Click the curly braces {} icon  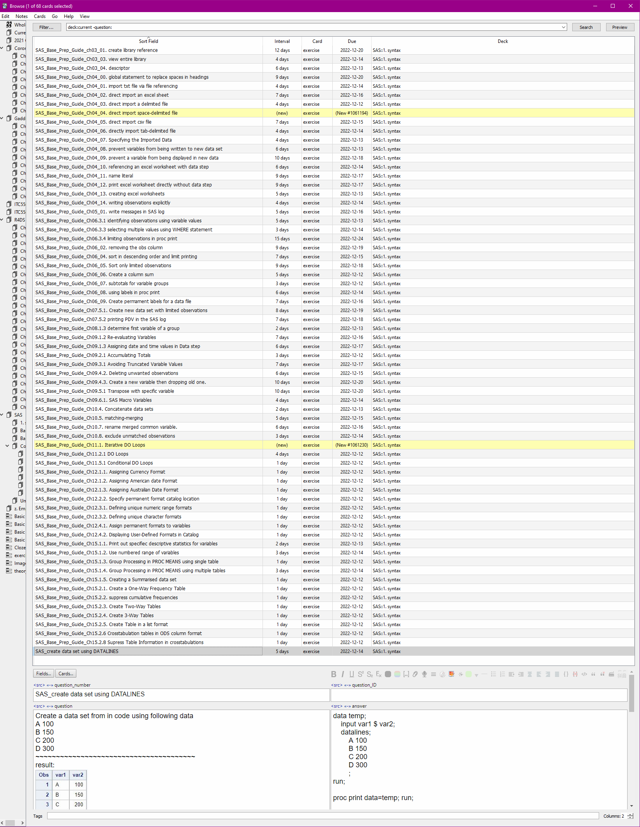[x=566, y=674]
